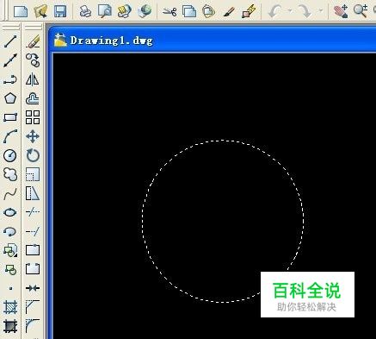The height and width of the screenshot is (339, 376).
Task: Select the Stretch tool
Action: (x=33, y=193)
